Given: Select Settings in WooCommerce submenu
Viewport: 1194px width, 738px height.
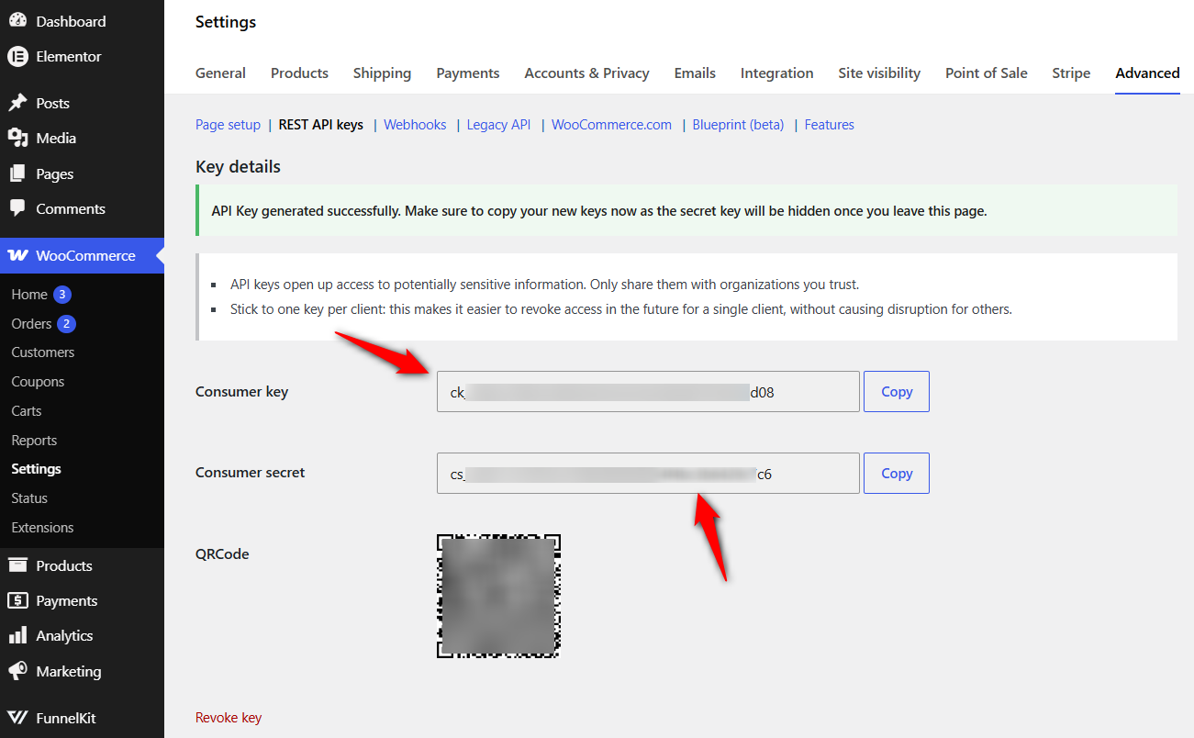Looking at the screenshot, I should [x=36, y=469].
